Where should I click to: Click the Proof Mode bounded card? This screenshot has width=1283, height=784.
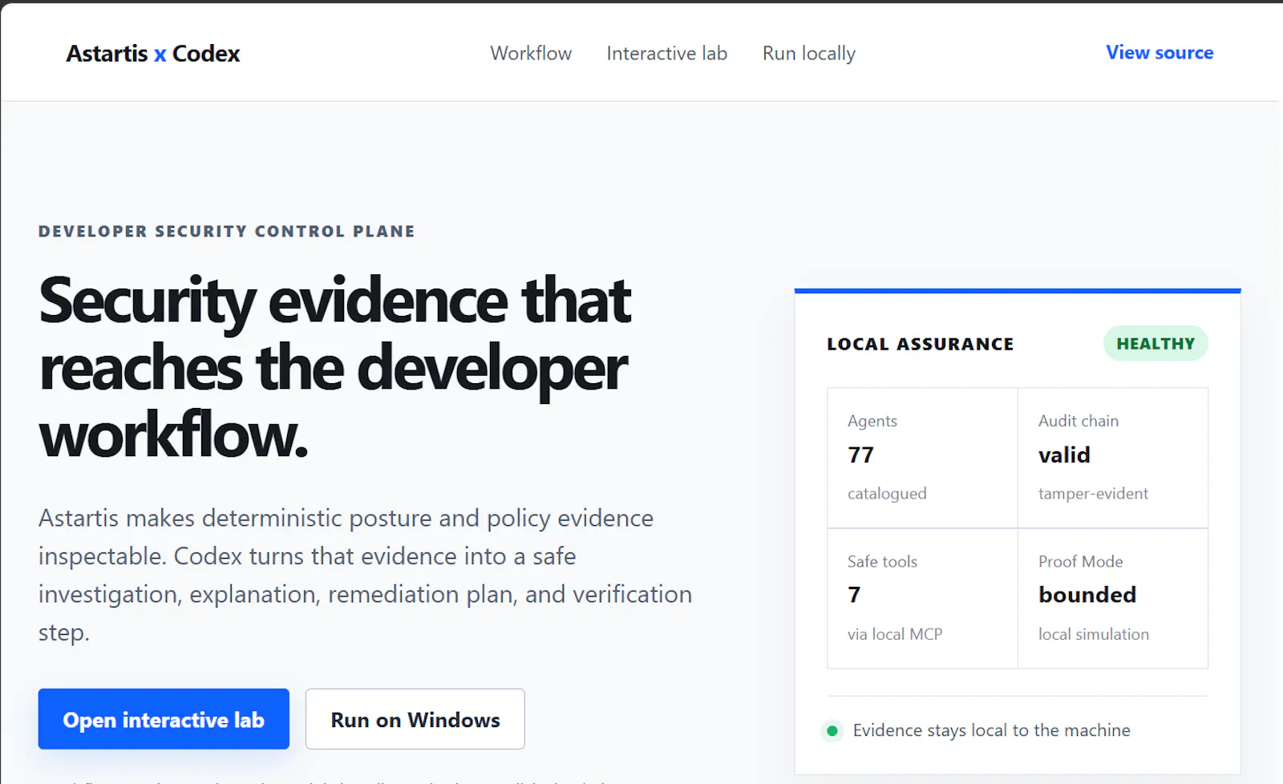point(1113,598)
